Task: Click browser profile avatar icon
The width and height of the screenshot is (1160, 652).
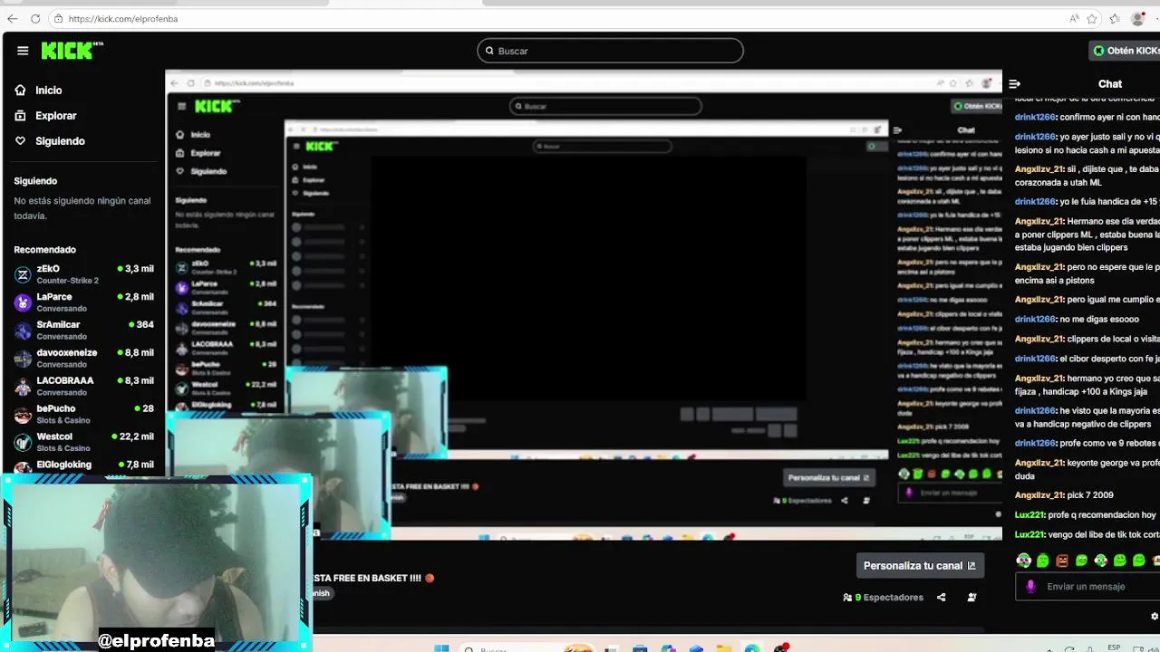Action: [1138, 18]
